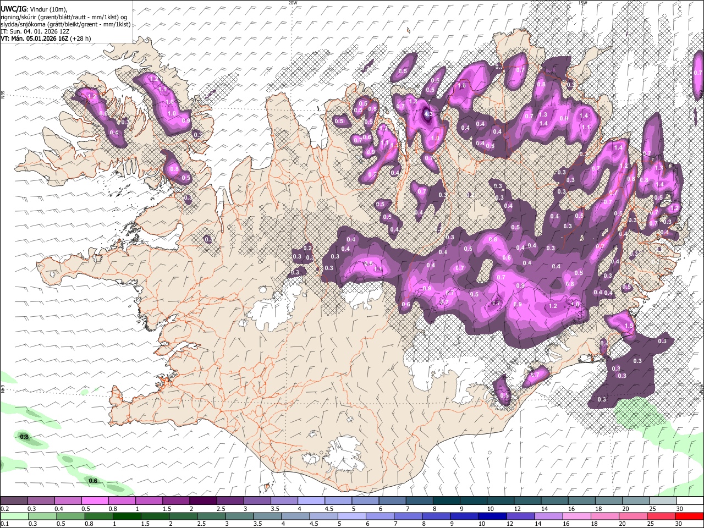Click the pale green 0.1 rain legend swatch
Viewport: 704px width, 528px height.
click(14, 516)
